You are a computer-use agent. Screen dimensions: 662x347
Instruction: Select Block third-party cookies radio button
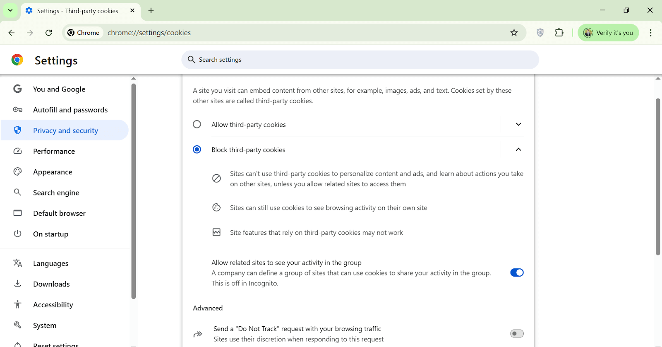click(x=197, y=149)
